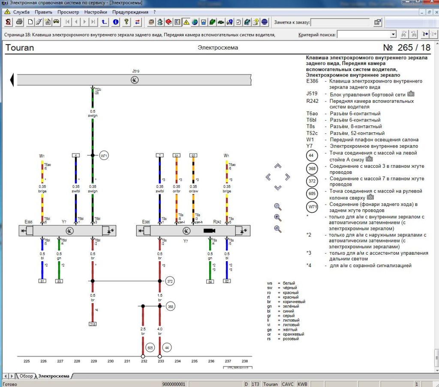Click the printer icon in the toolbar
The width and height of the screenshot is (439, 387).
point(19,22)
